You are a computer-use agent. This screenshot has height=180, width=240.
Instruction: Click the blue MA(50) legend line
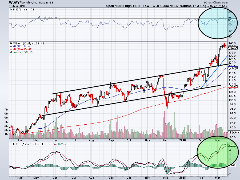tap(11, 46)
